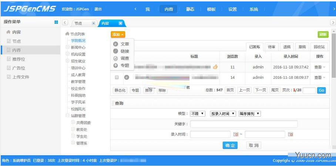Open the 模板 top menu
Viewport: 336px width, 166px height.
point(211,9)
